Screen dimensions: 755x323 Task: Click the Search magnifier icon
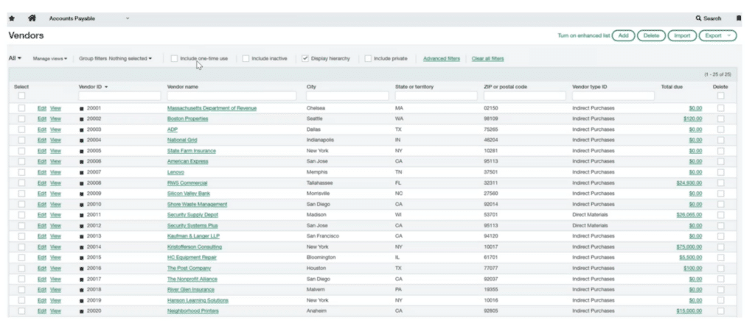point(699,18)
